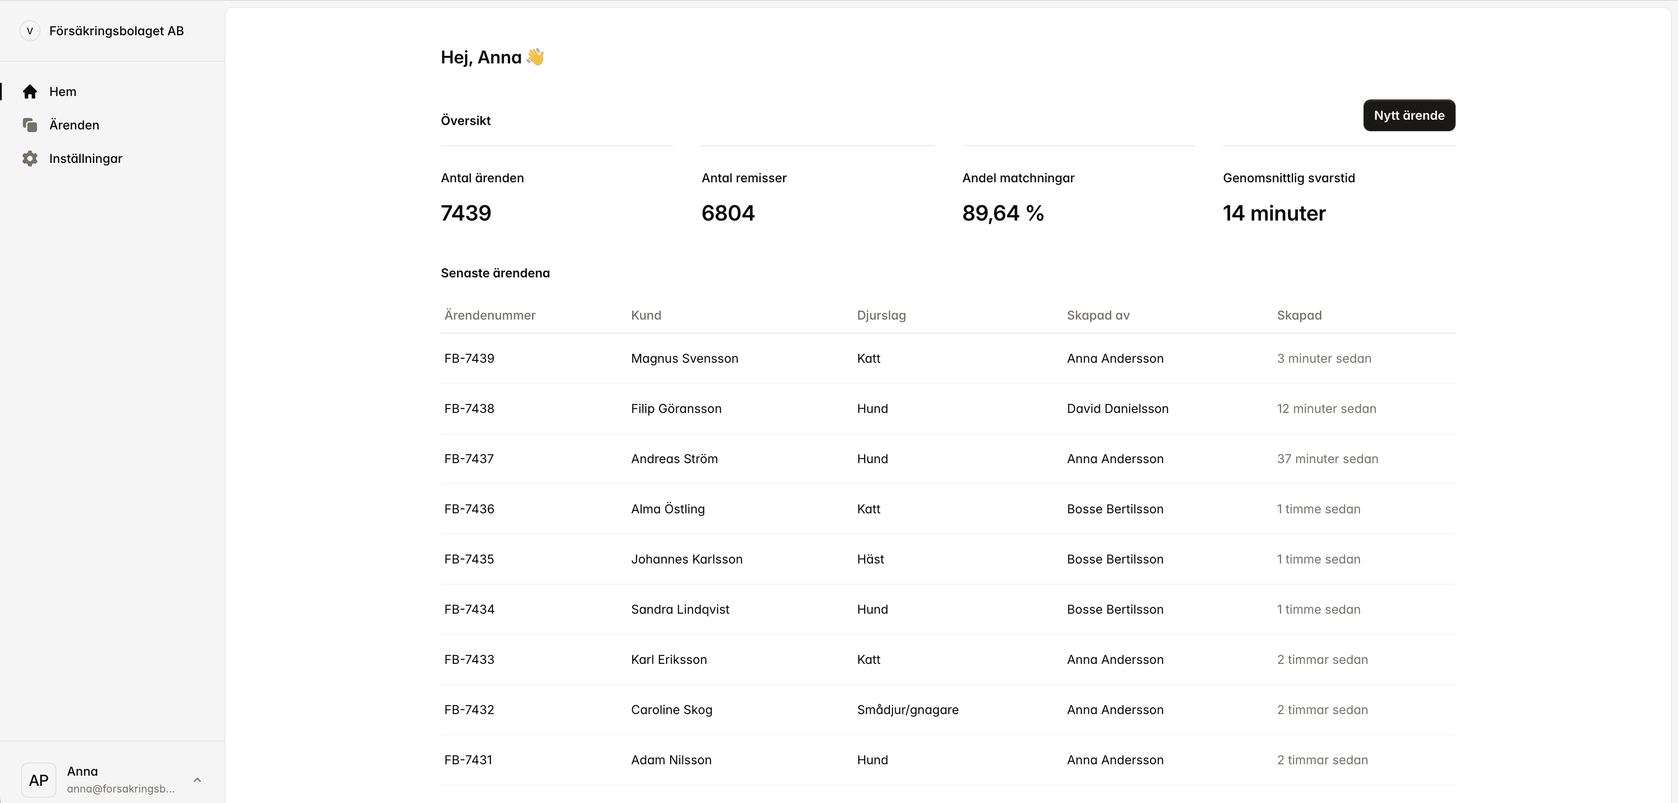
Task: Open case FB-7431 for Adam Nilsson
Action: pos(468,760)
